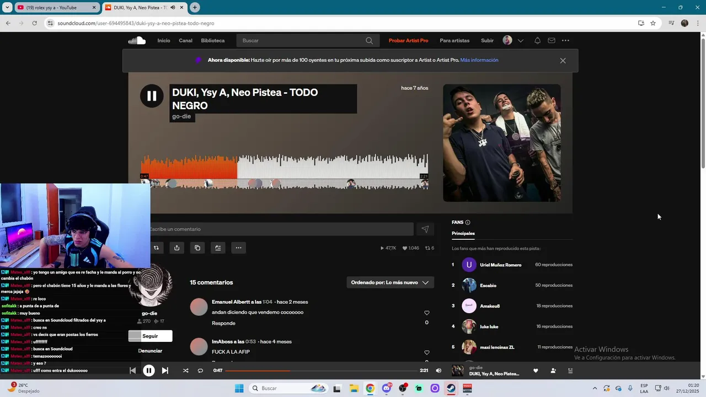Follow the artist from player bar icon

553,371
